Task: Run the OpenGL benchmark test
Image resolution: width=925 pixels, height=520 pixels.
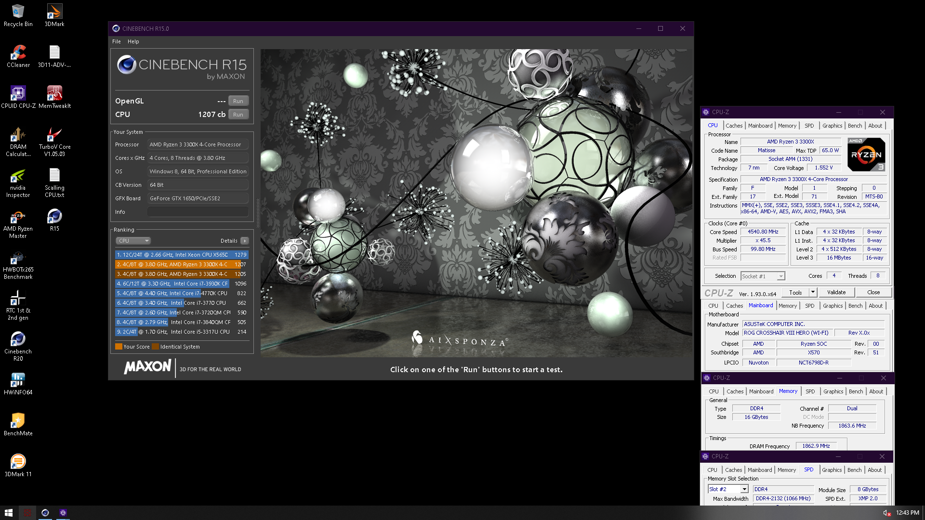Action: point(238,101)
